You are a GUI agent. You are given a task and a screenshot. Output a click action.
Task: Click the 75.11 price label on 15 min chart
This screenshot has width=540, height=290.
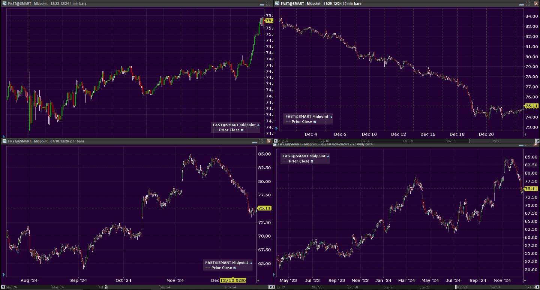(x=531, y=106)
